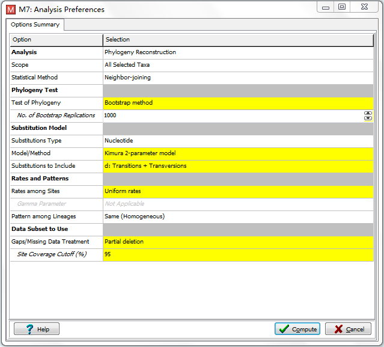Select the Phylogeny Test section row

pyautogui.click(x=192, y=90)
